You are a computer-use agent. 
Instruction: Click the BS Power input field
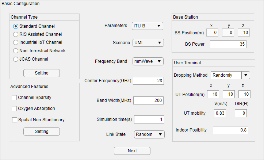pos(228,44)
